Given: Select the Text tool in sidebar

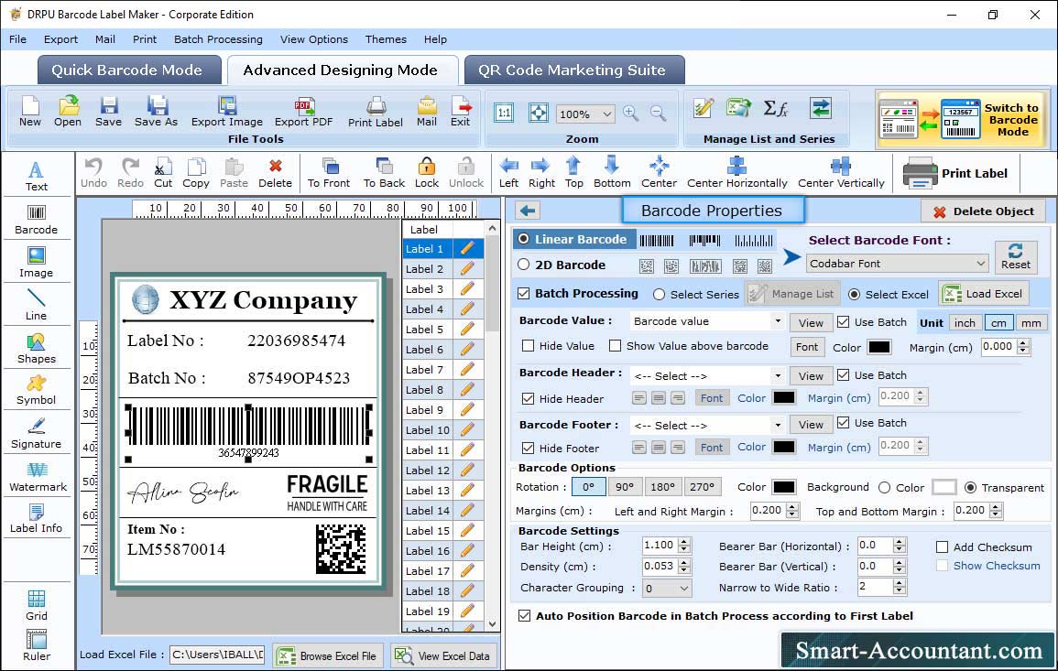Looking at the screenshot, I should [x=37, y=177].
